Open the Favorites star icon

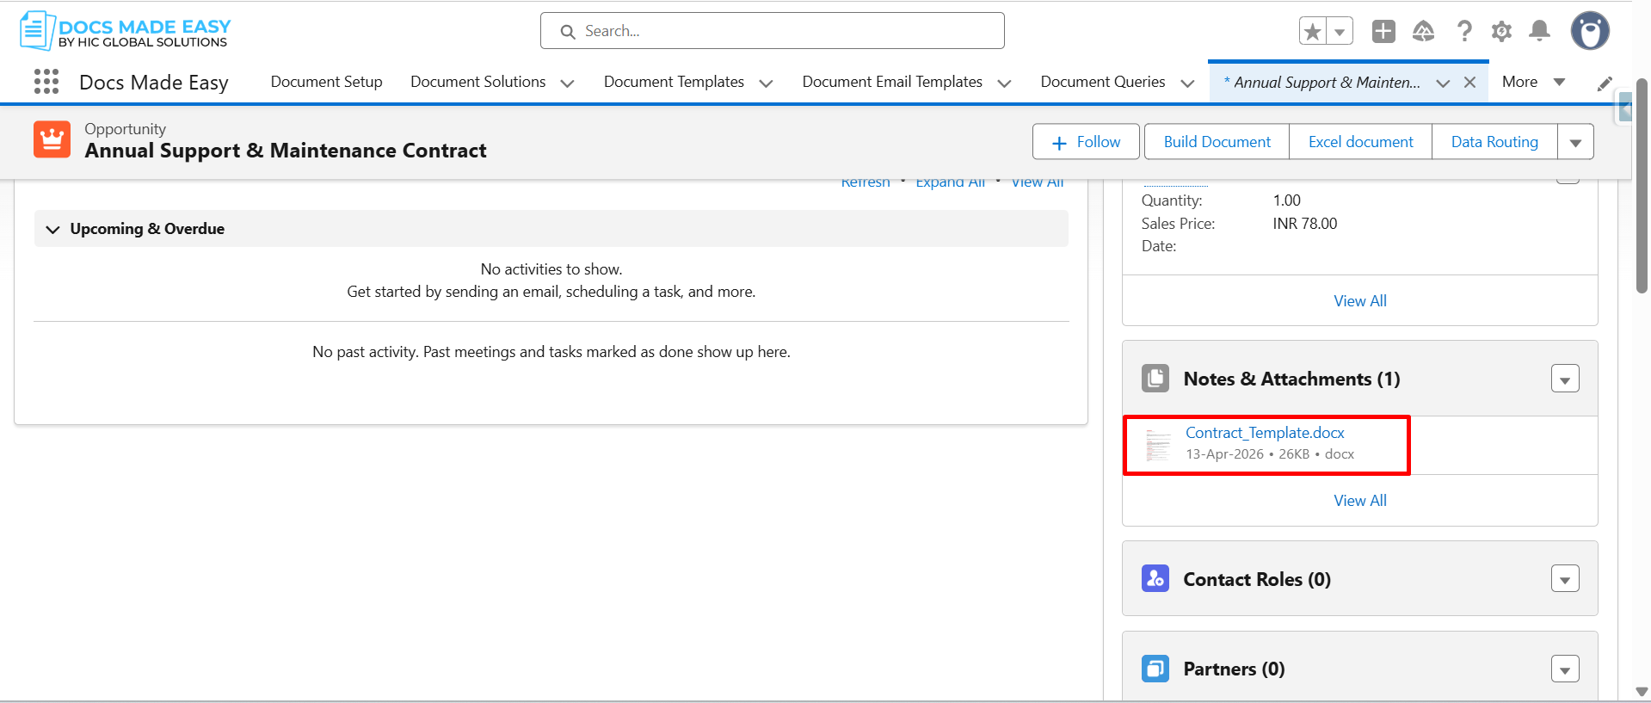click(x=1313, y=32)
